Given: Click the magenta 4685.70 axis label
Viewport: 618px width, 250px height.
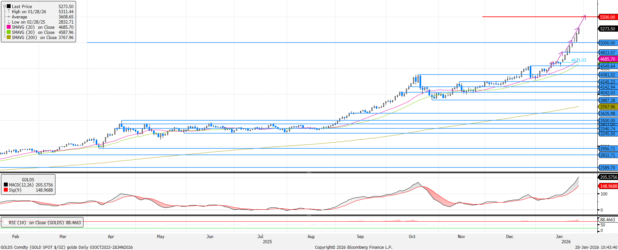Looking at the screenshot, I should 607,59.
